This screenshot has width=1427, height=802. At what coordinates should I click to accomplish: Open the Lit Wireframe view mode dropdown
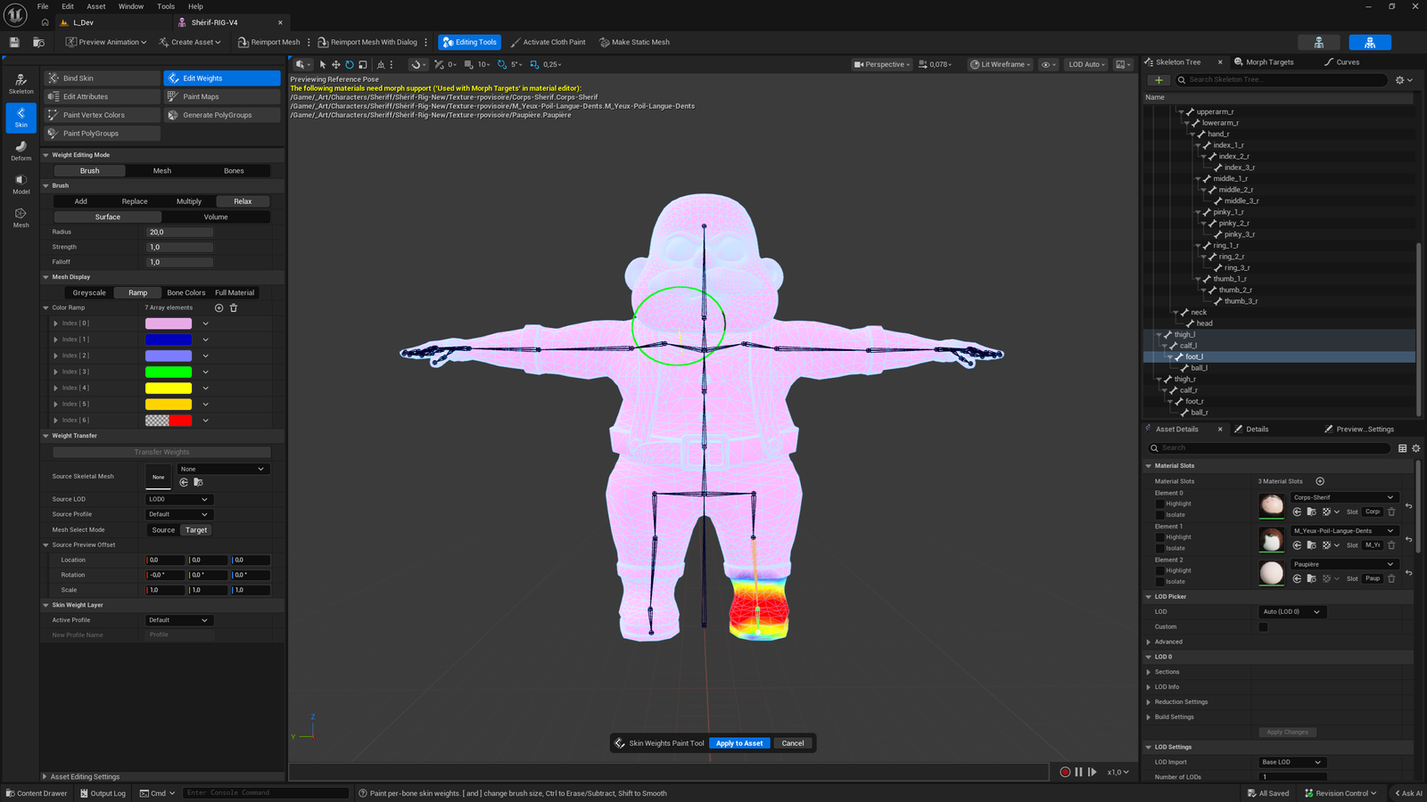(x=1001, y=64)
